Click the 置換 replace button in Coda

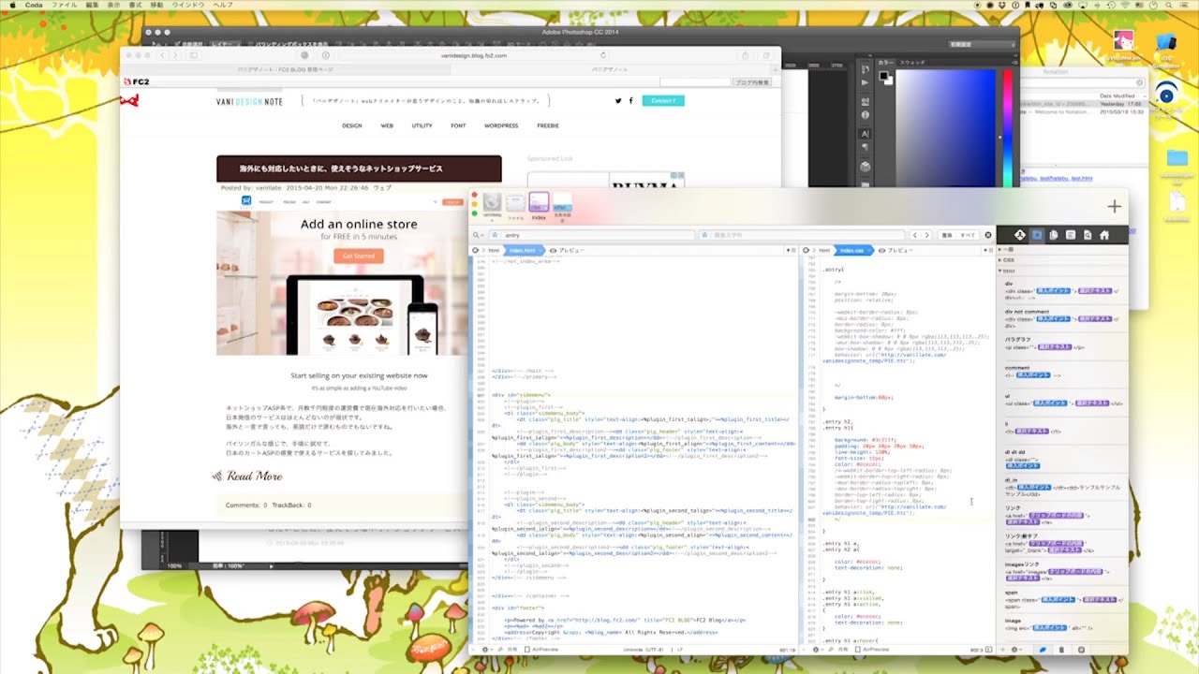pyautogui.click(x=947, y=235)
